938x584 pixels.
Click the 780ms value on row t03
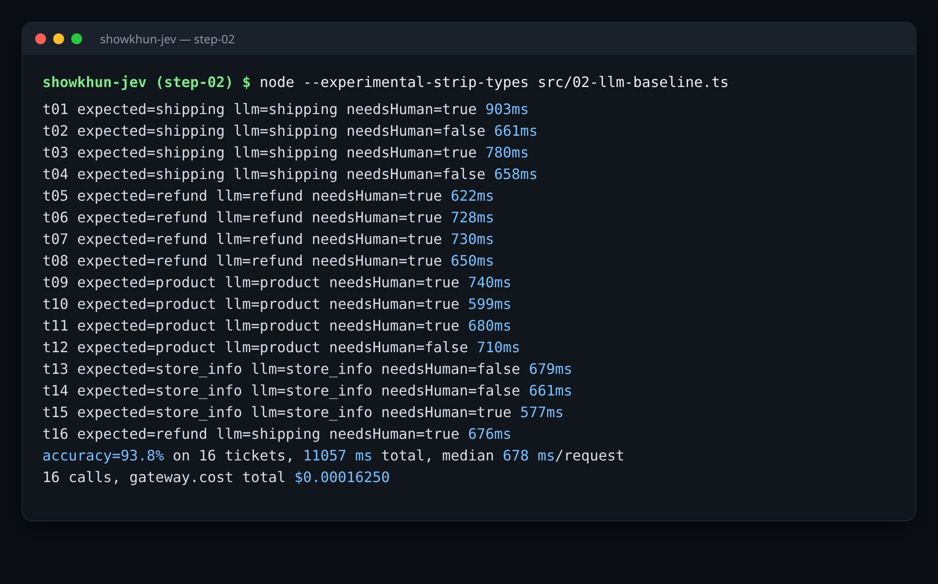(x=507, y=152)
